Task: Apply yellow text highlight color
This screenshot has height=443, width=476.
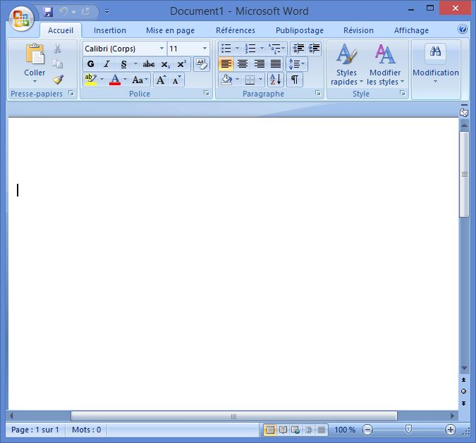Action: click(90, 80)
